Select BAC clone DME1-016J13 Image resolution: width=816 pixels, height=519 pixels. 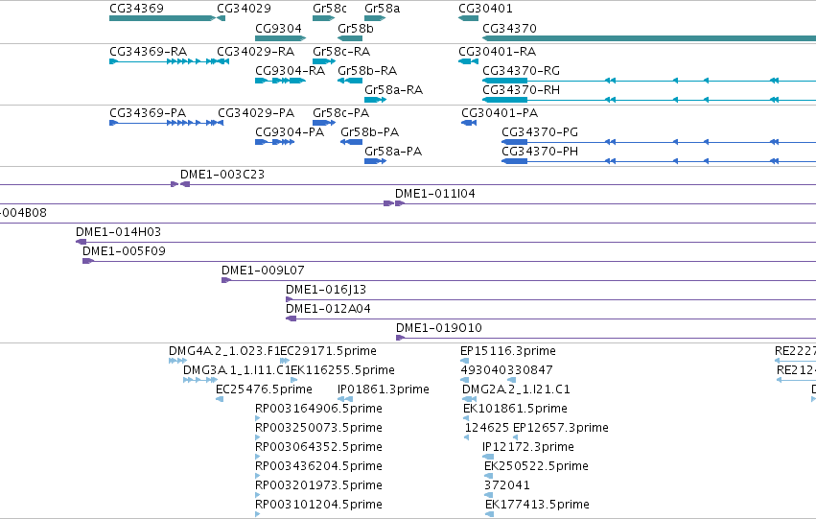pos(326,290)
